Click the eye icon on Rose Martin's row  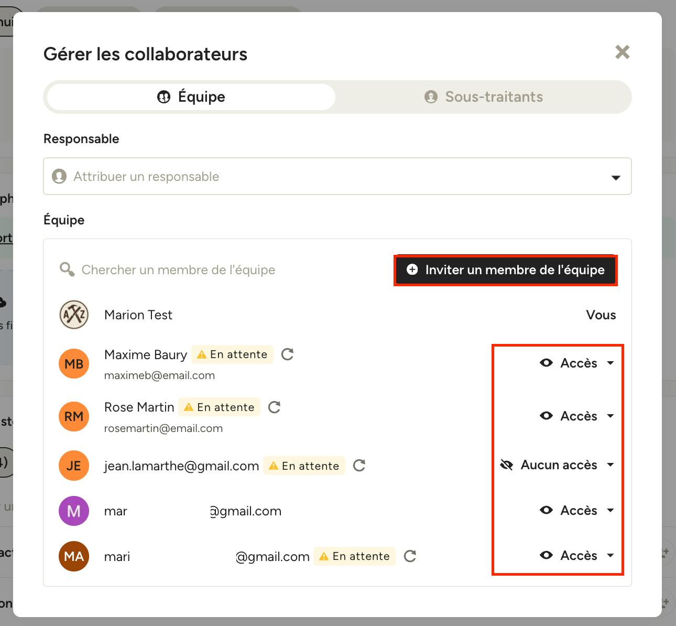coord(546,416)
